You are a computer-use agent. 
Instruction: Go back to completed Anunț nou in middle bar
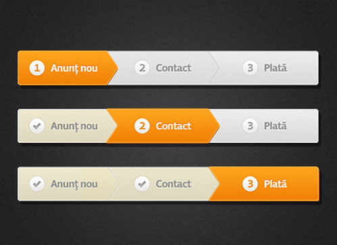click(x=67, y=126)
